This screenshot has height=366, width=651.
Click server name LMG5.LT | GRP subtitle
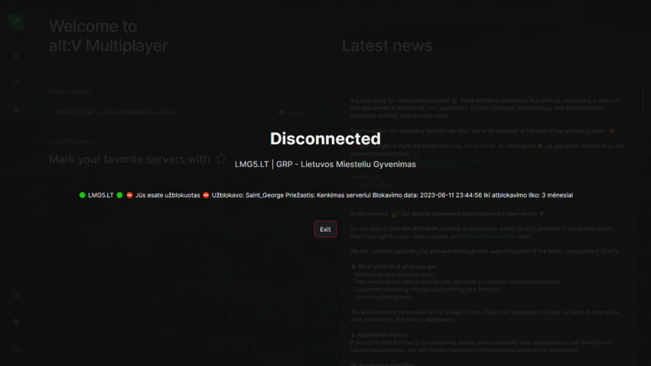point(325,164)
